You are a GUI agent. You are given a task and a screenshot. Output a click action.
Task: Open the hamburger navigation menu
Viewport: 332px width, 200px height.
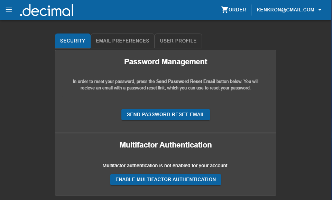9,10
